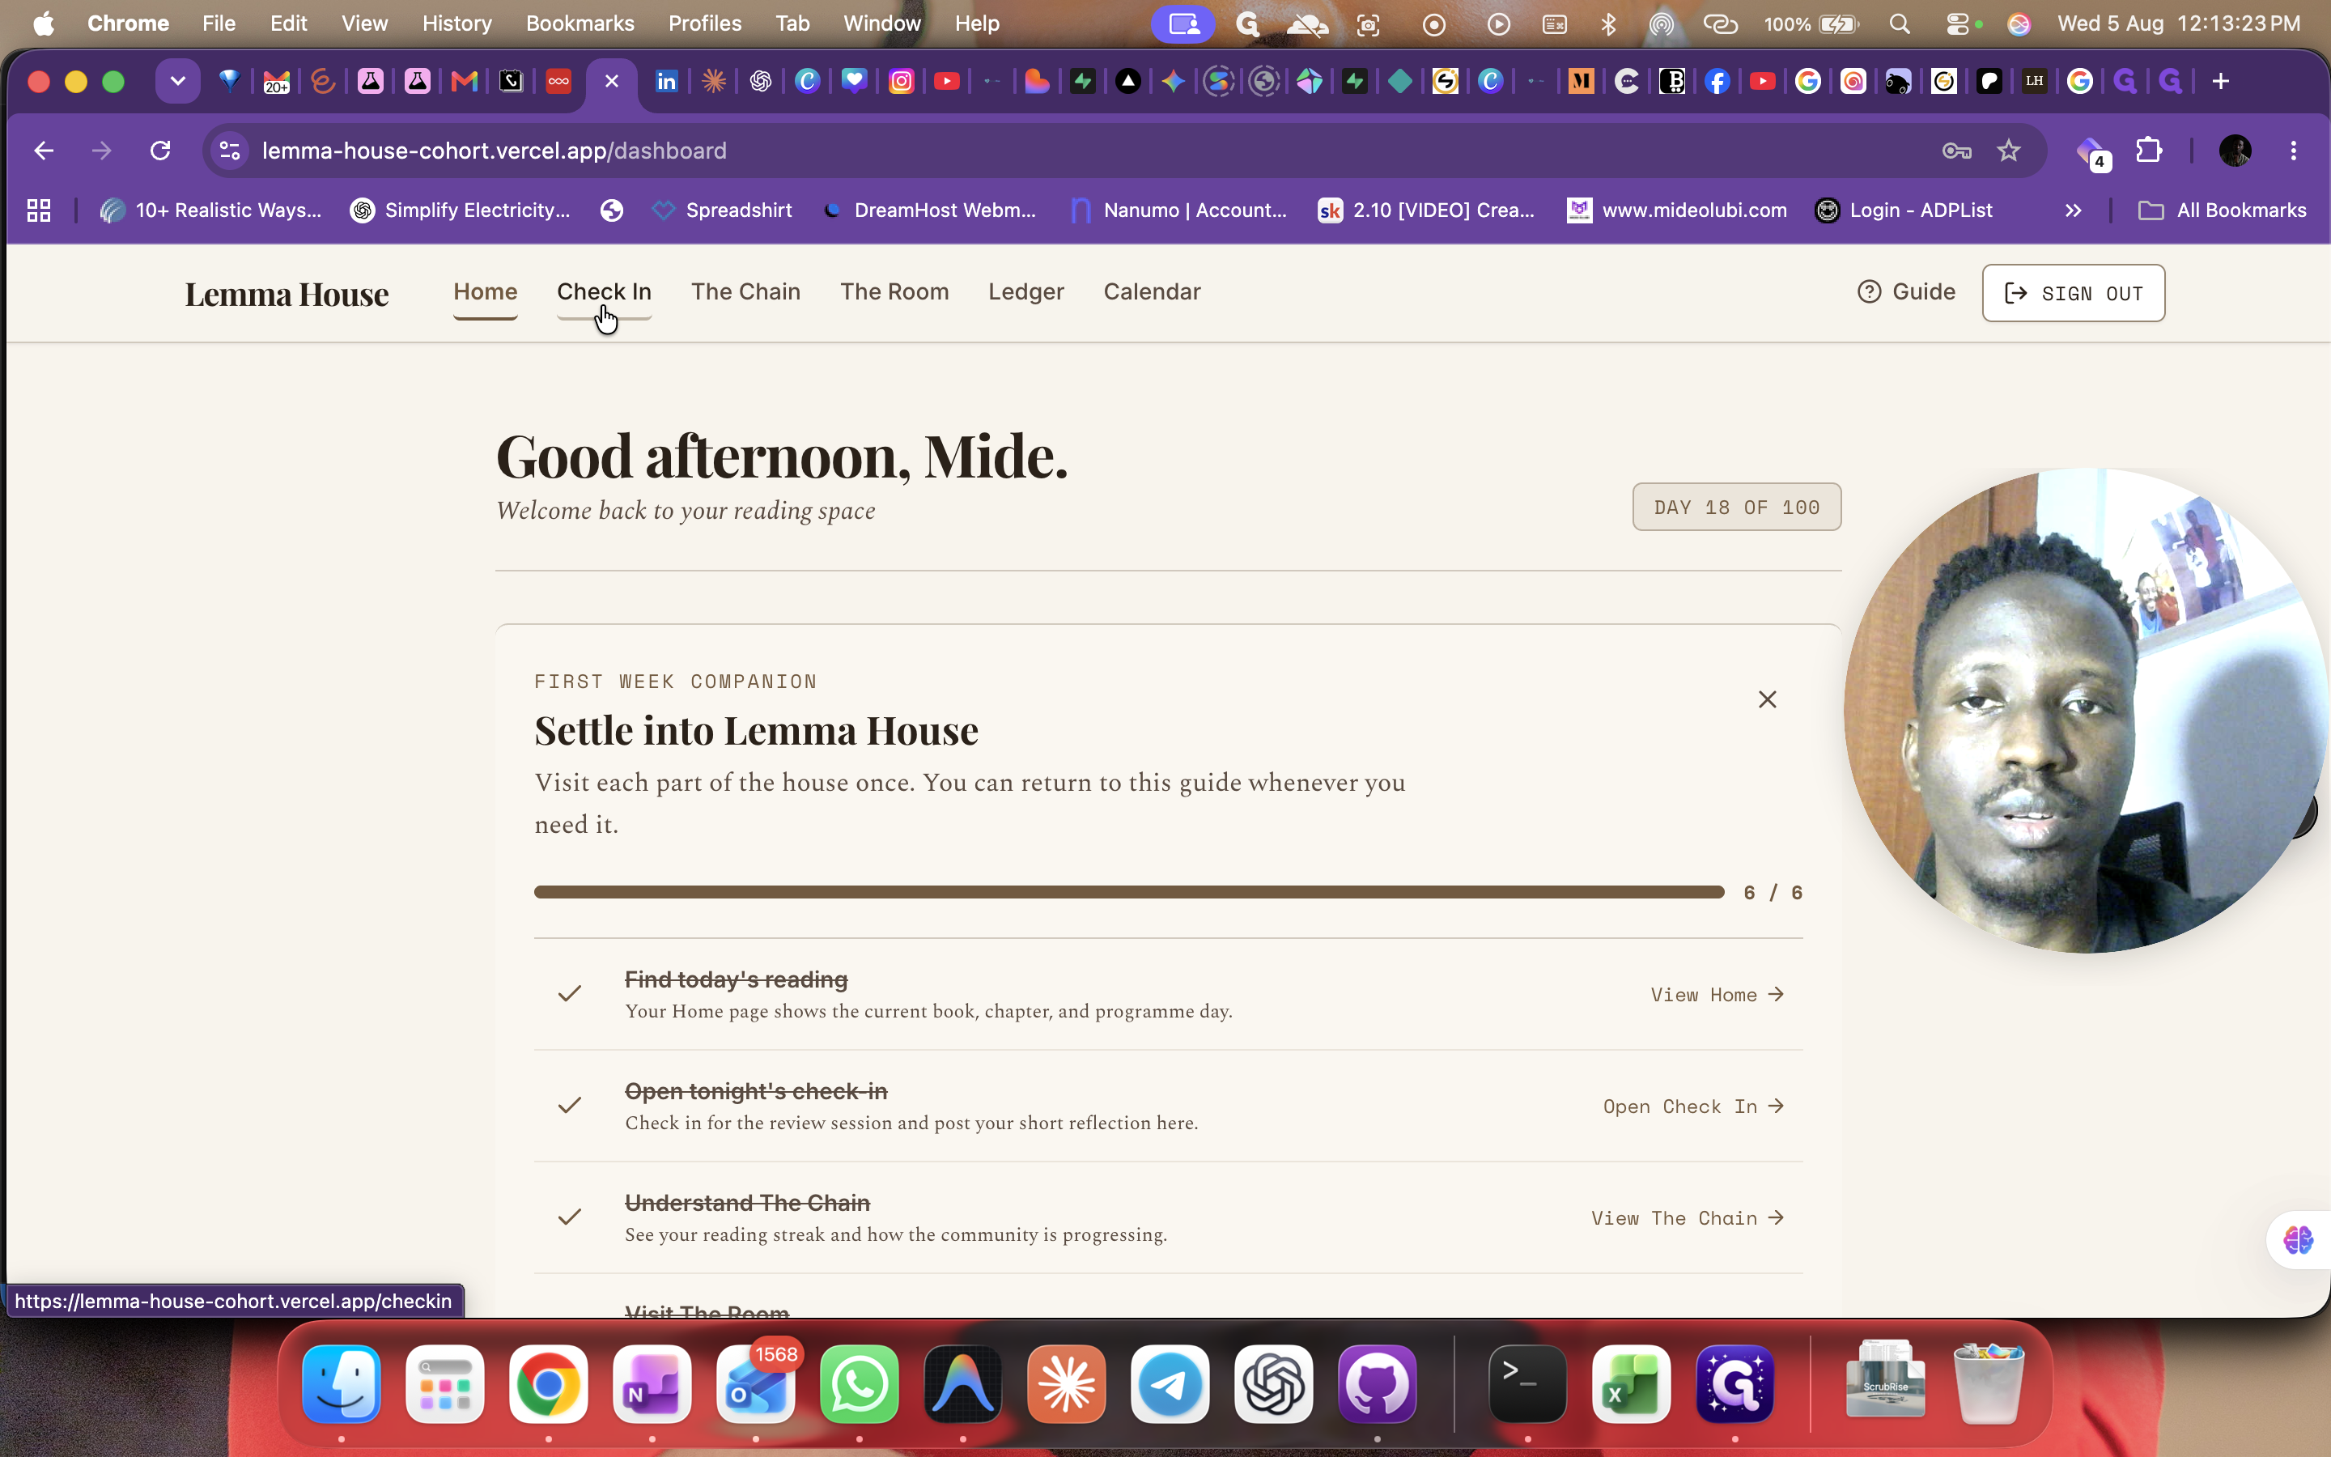Open the Bluetooth menu bar icon

tap(1608, 23)
